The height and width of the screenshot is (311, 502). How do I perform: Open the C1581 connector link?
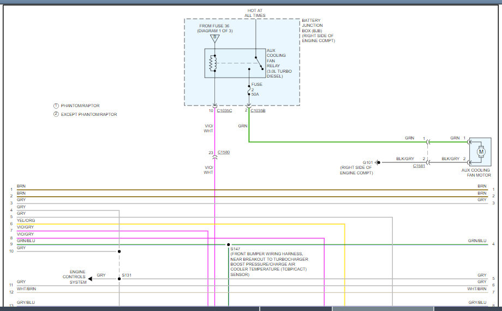(419, 166)
